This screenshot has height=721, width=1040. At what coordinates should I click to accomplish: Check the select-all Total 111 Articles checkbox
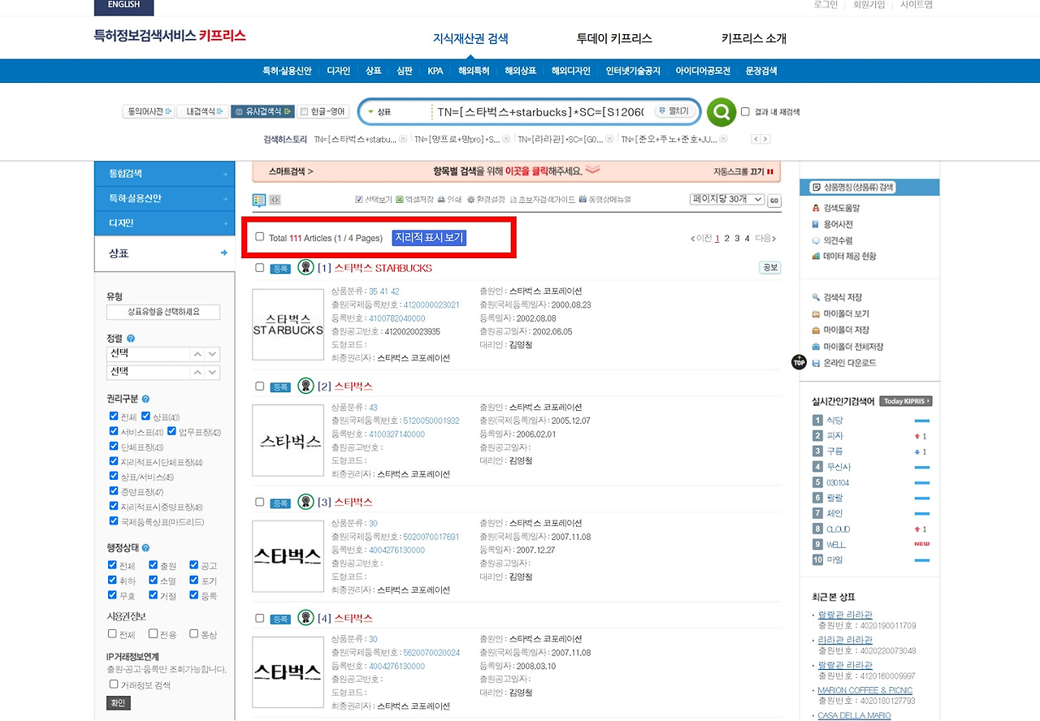pos(260,237)
